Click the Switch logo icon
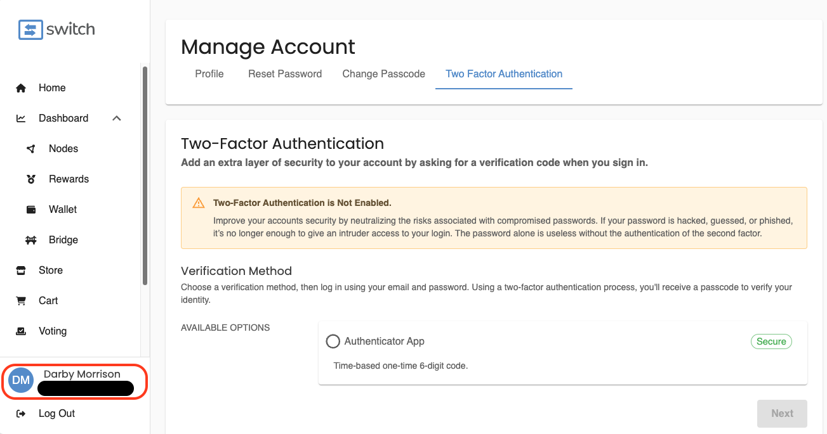 click(29, 30)
